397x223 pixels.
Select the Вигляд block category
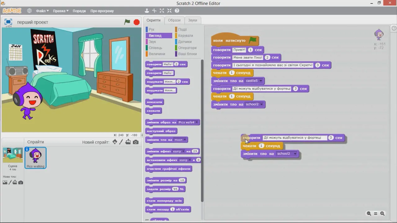click(159, 36)
